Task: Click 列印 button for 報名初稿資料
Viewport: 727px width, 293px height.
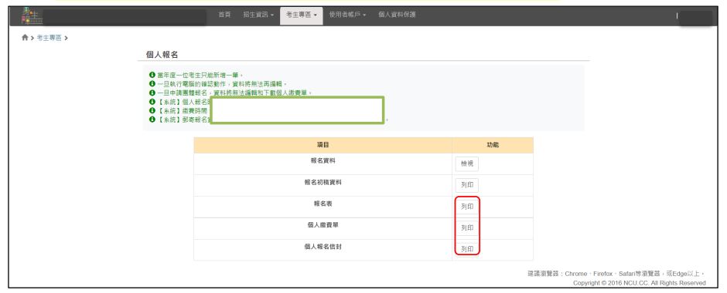Action: pyautogui.click(x=467, y=185)
